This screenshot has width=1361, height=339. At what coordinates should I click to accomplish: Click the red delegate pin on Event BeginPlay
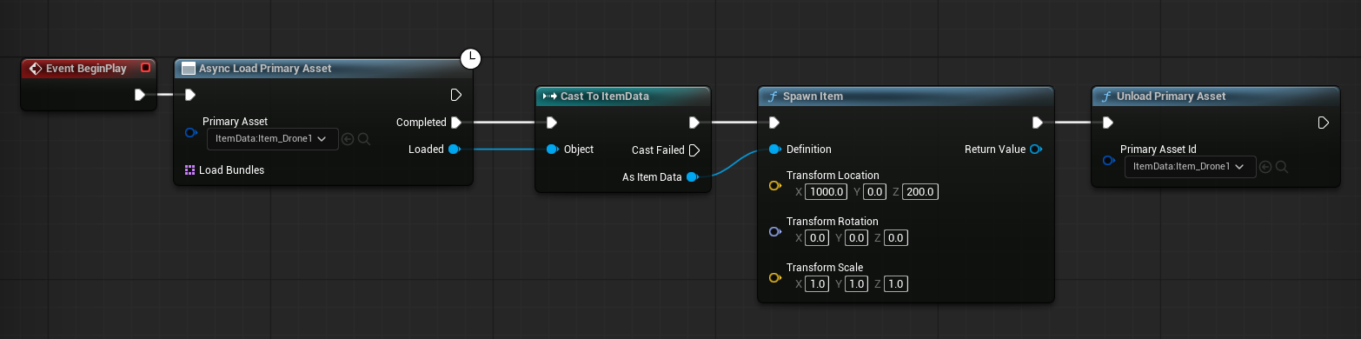point(145,68)
